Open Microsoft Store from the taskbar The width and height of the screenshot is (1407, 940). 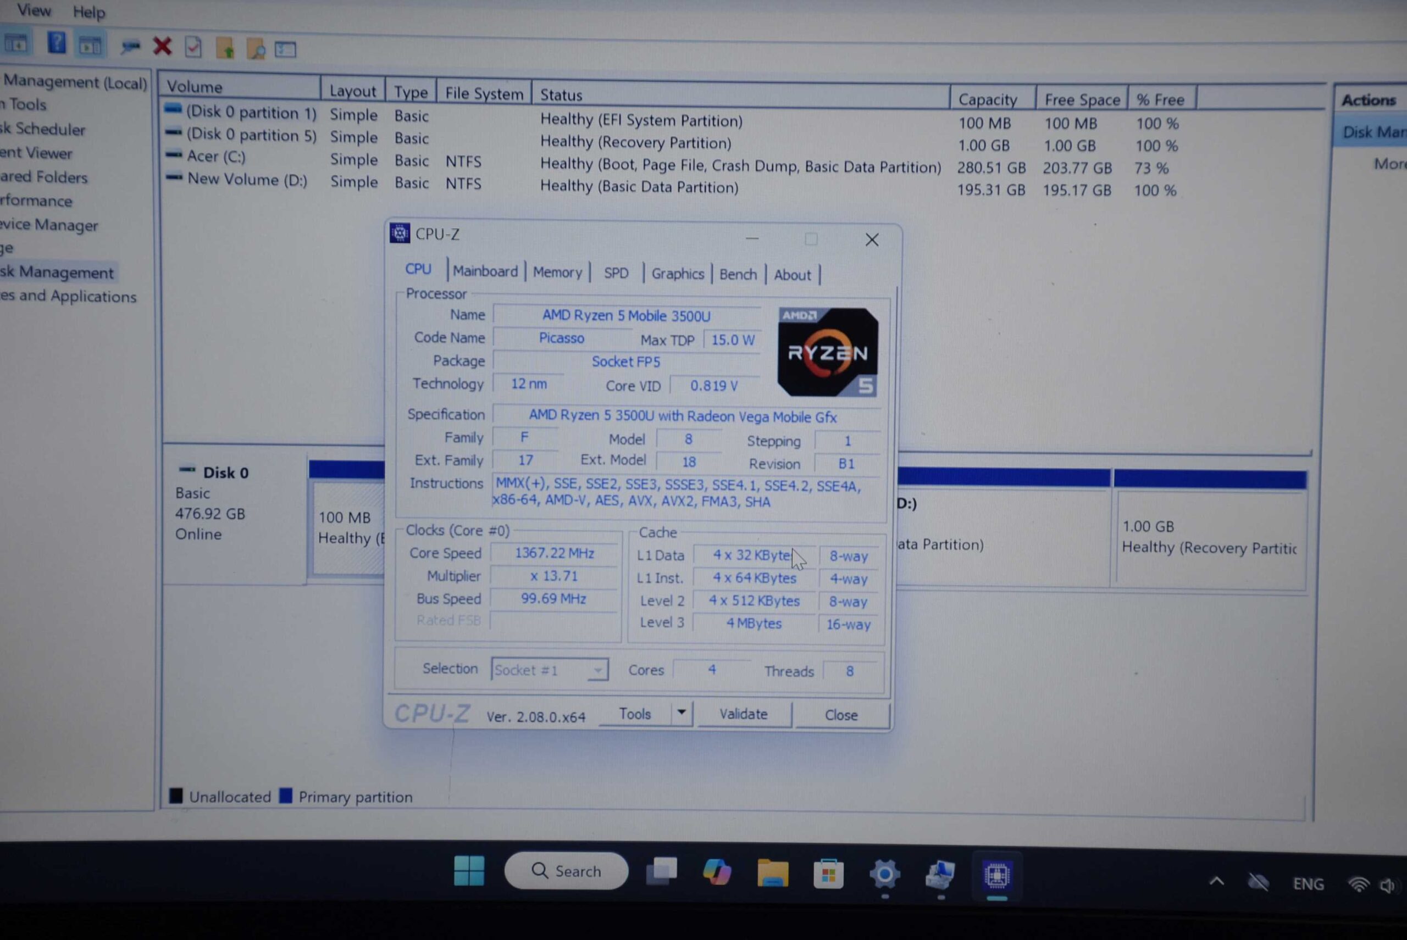(828, 874)
